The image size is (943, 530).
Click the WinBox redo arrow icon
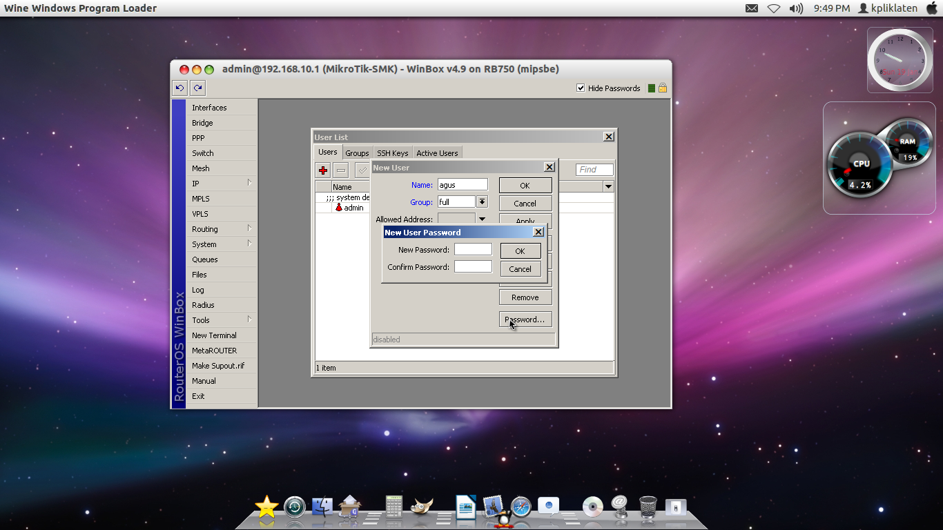(x=198, y=88)
